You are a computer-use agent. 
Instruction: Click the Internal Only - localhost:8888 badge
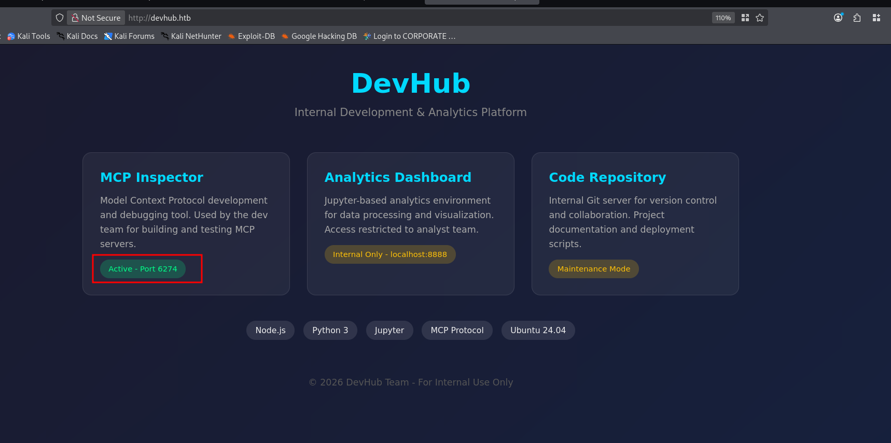(390, 254)
